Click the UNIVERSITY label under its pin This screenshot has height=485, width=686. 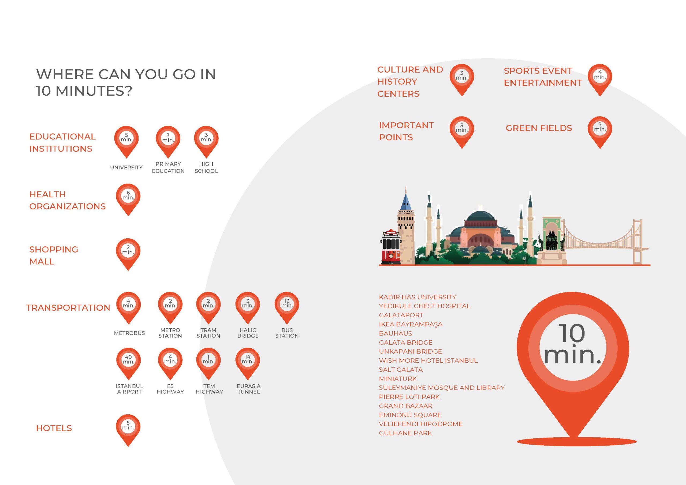click(126, 168)
